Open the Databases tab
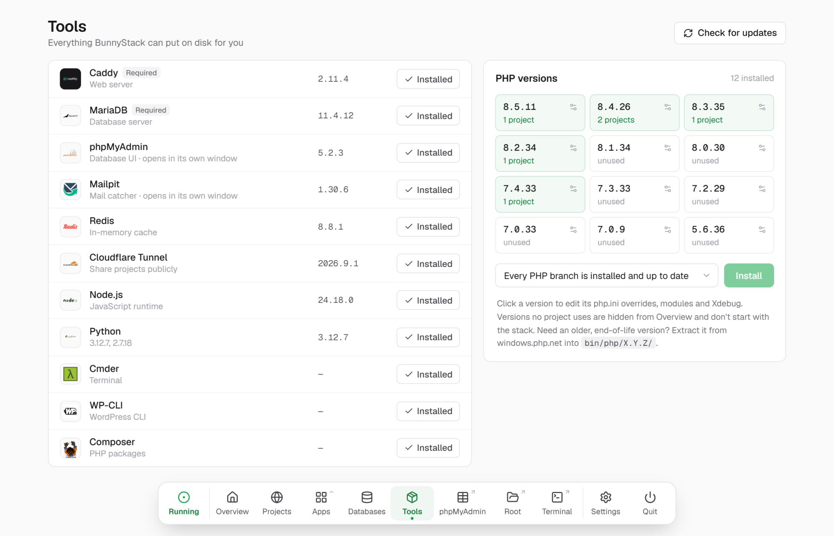The width and height of the screenshot is (834, 536). coord(367,503)
